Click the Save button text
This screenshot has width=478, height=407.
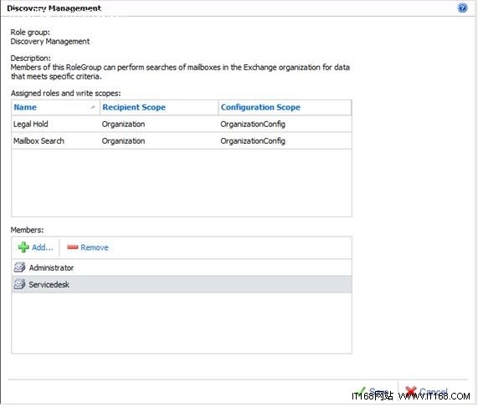coord(378,391)
